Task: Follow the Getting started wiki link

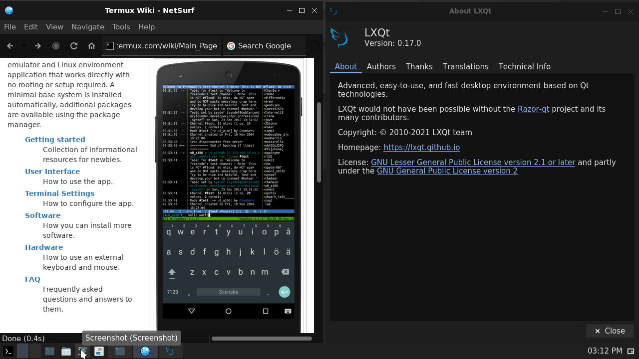Action: click(x=55, y=139)
